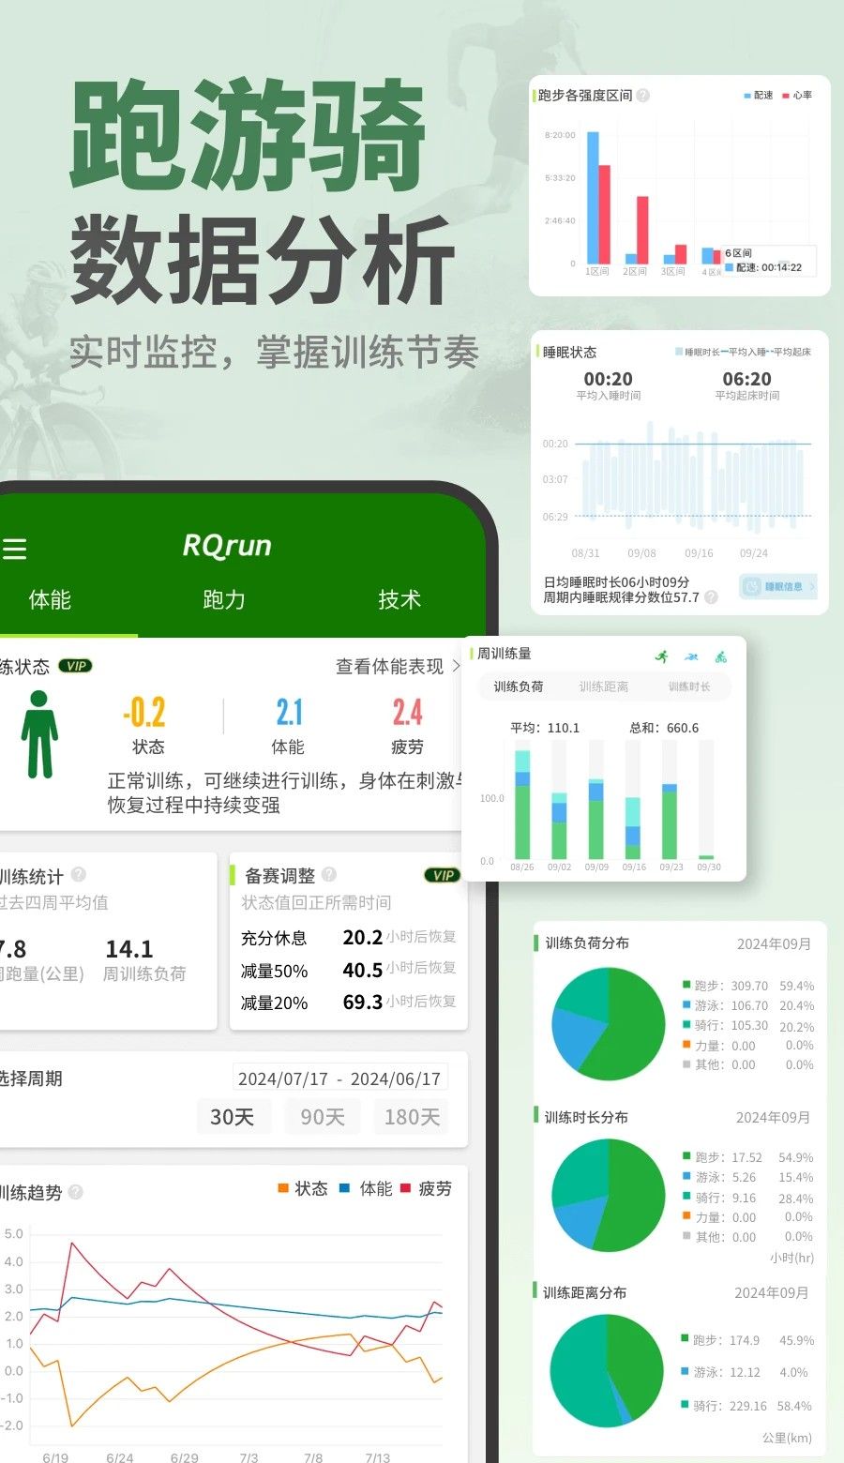Select the 90天 period option
Viewport: 844px width, 1463px height.
[x=323, y=1117]
